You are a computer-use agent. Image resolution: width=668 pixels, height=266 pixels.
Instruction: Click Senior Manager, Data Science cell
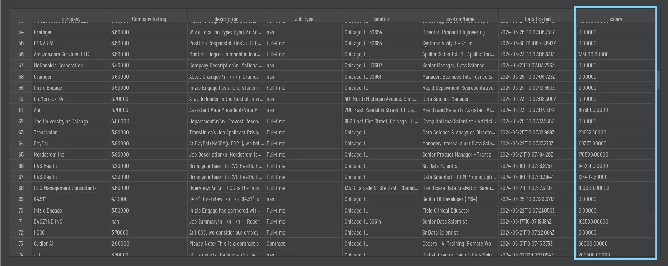(459, 65)
